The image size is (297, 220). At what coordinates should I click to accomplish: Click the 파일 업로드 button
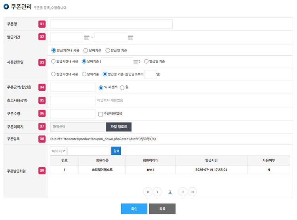coord(119,127)
